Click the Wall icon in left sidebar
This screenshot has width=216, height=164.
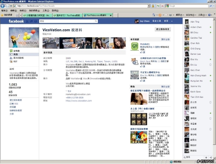11,51
